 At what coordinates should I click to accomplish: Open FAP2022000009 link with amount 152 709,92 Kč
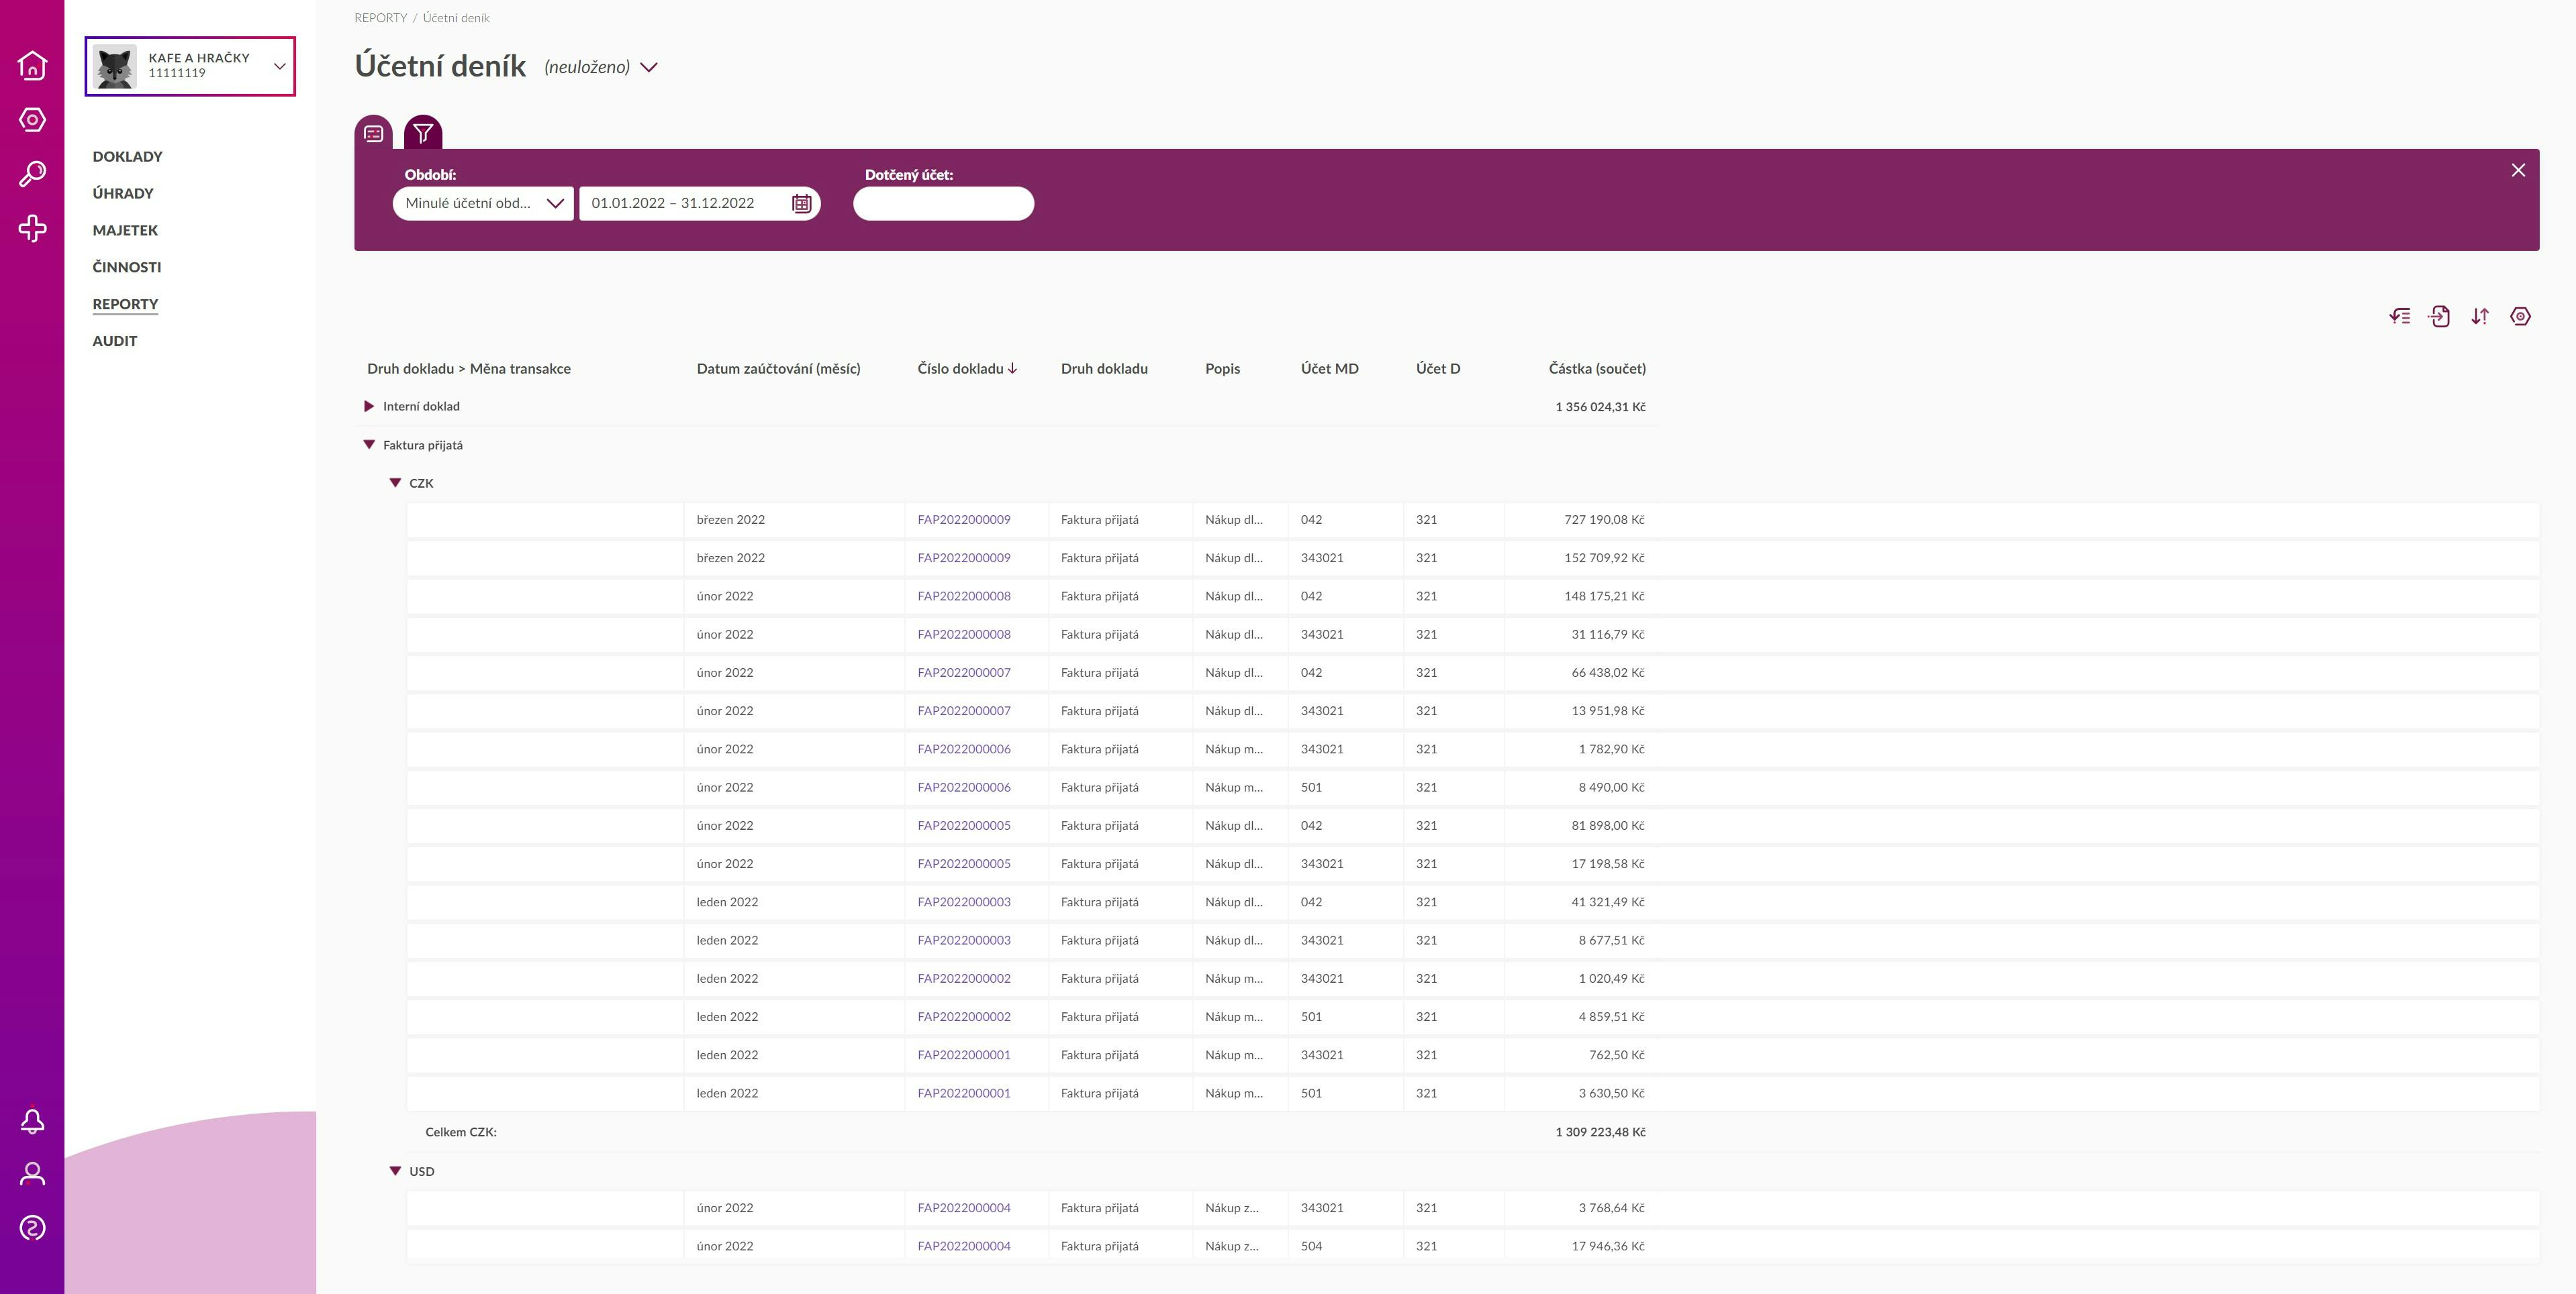pos(964,557)
